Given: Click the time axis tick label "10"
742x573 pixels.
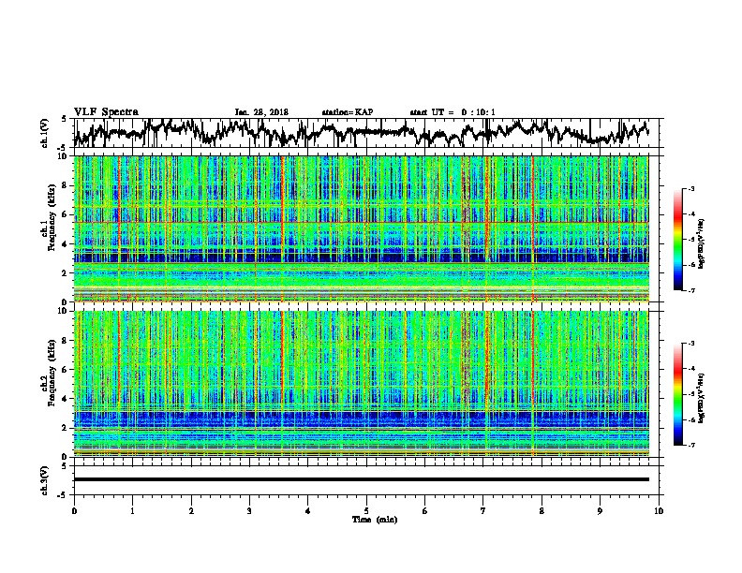Looking at the screenshot, I should point(659,511).
